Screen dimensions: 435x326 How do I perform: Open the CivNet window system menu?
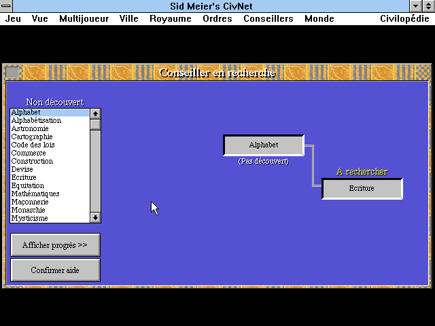(6, 6)
